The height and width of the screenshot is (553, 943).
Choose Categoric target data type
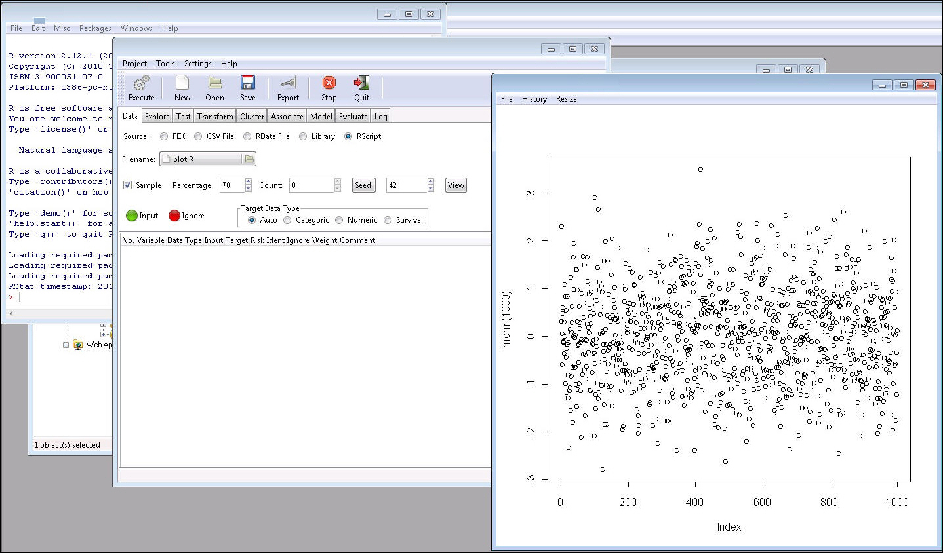pyautogui.click(x=287, y=220)
